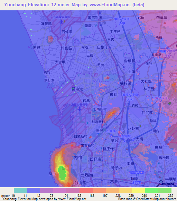Image resolution: width=177 pixels, height=201 pixels.
Task: Click the 竹後 place label
Action: click(x=135, y=106)
